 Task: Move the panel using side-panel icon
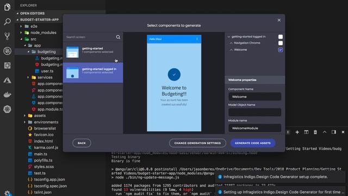click(333, 132)
